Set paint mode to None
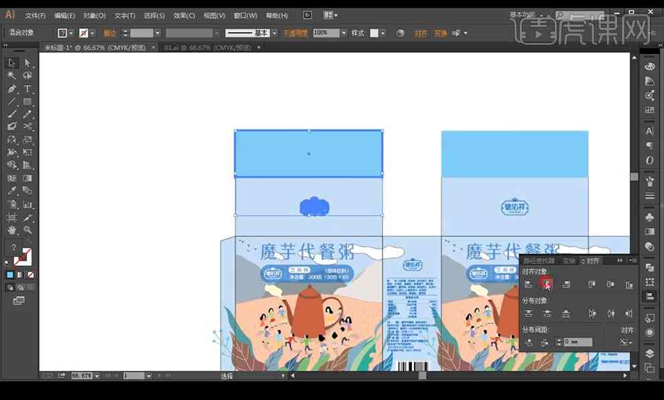The width and height of the screenshot is (664, 400). tap(30, 275)
